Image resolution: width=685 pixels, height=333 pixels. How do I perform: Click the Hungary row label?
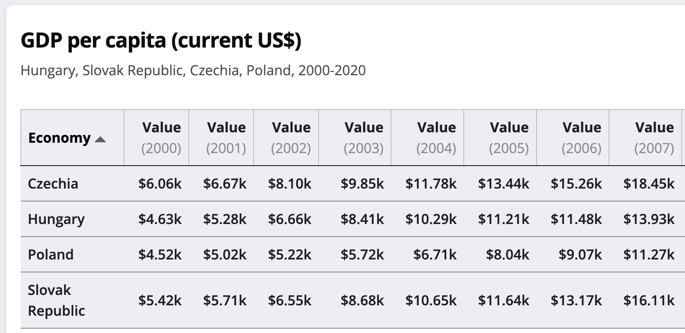pos(56,219)
